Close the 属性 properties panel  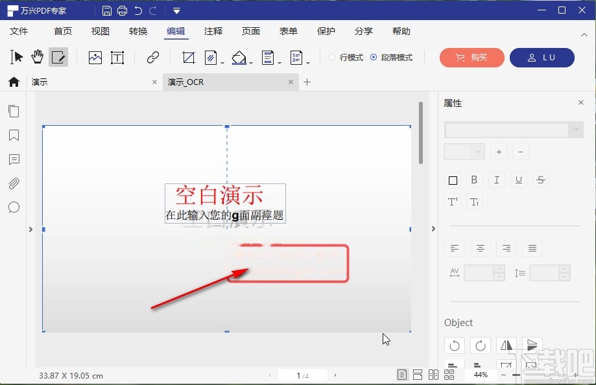point(581,102)
